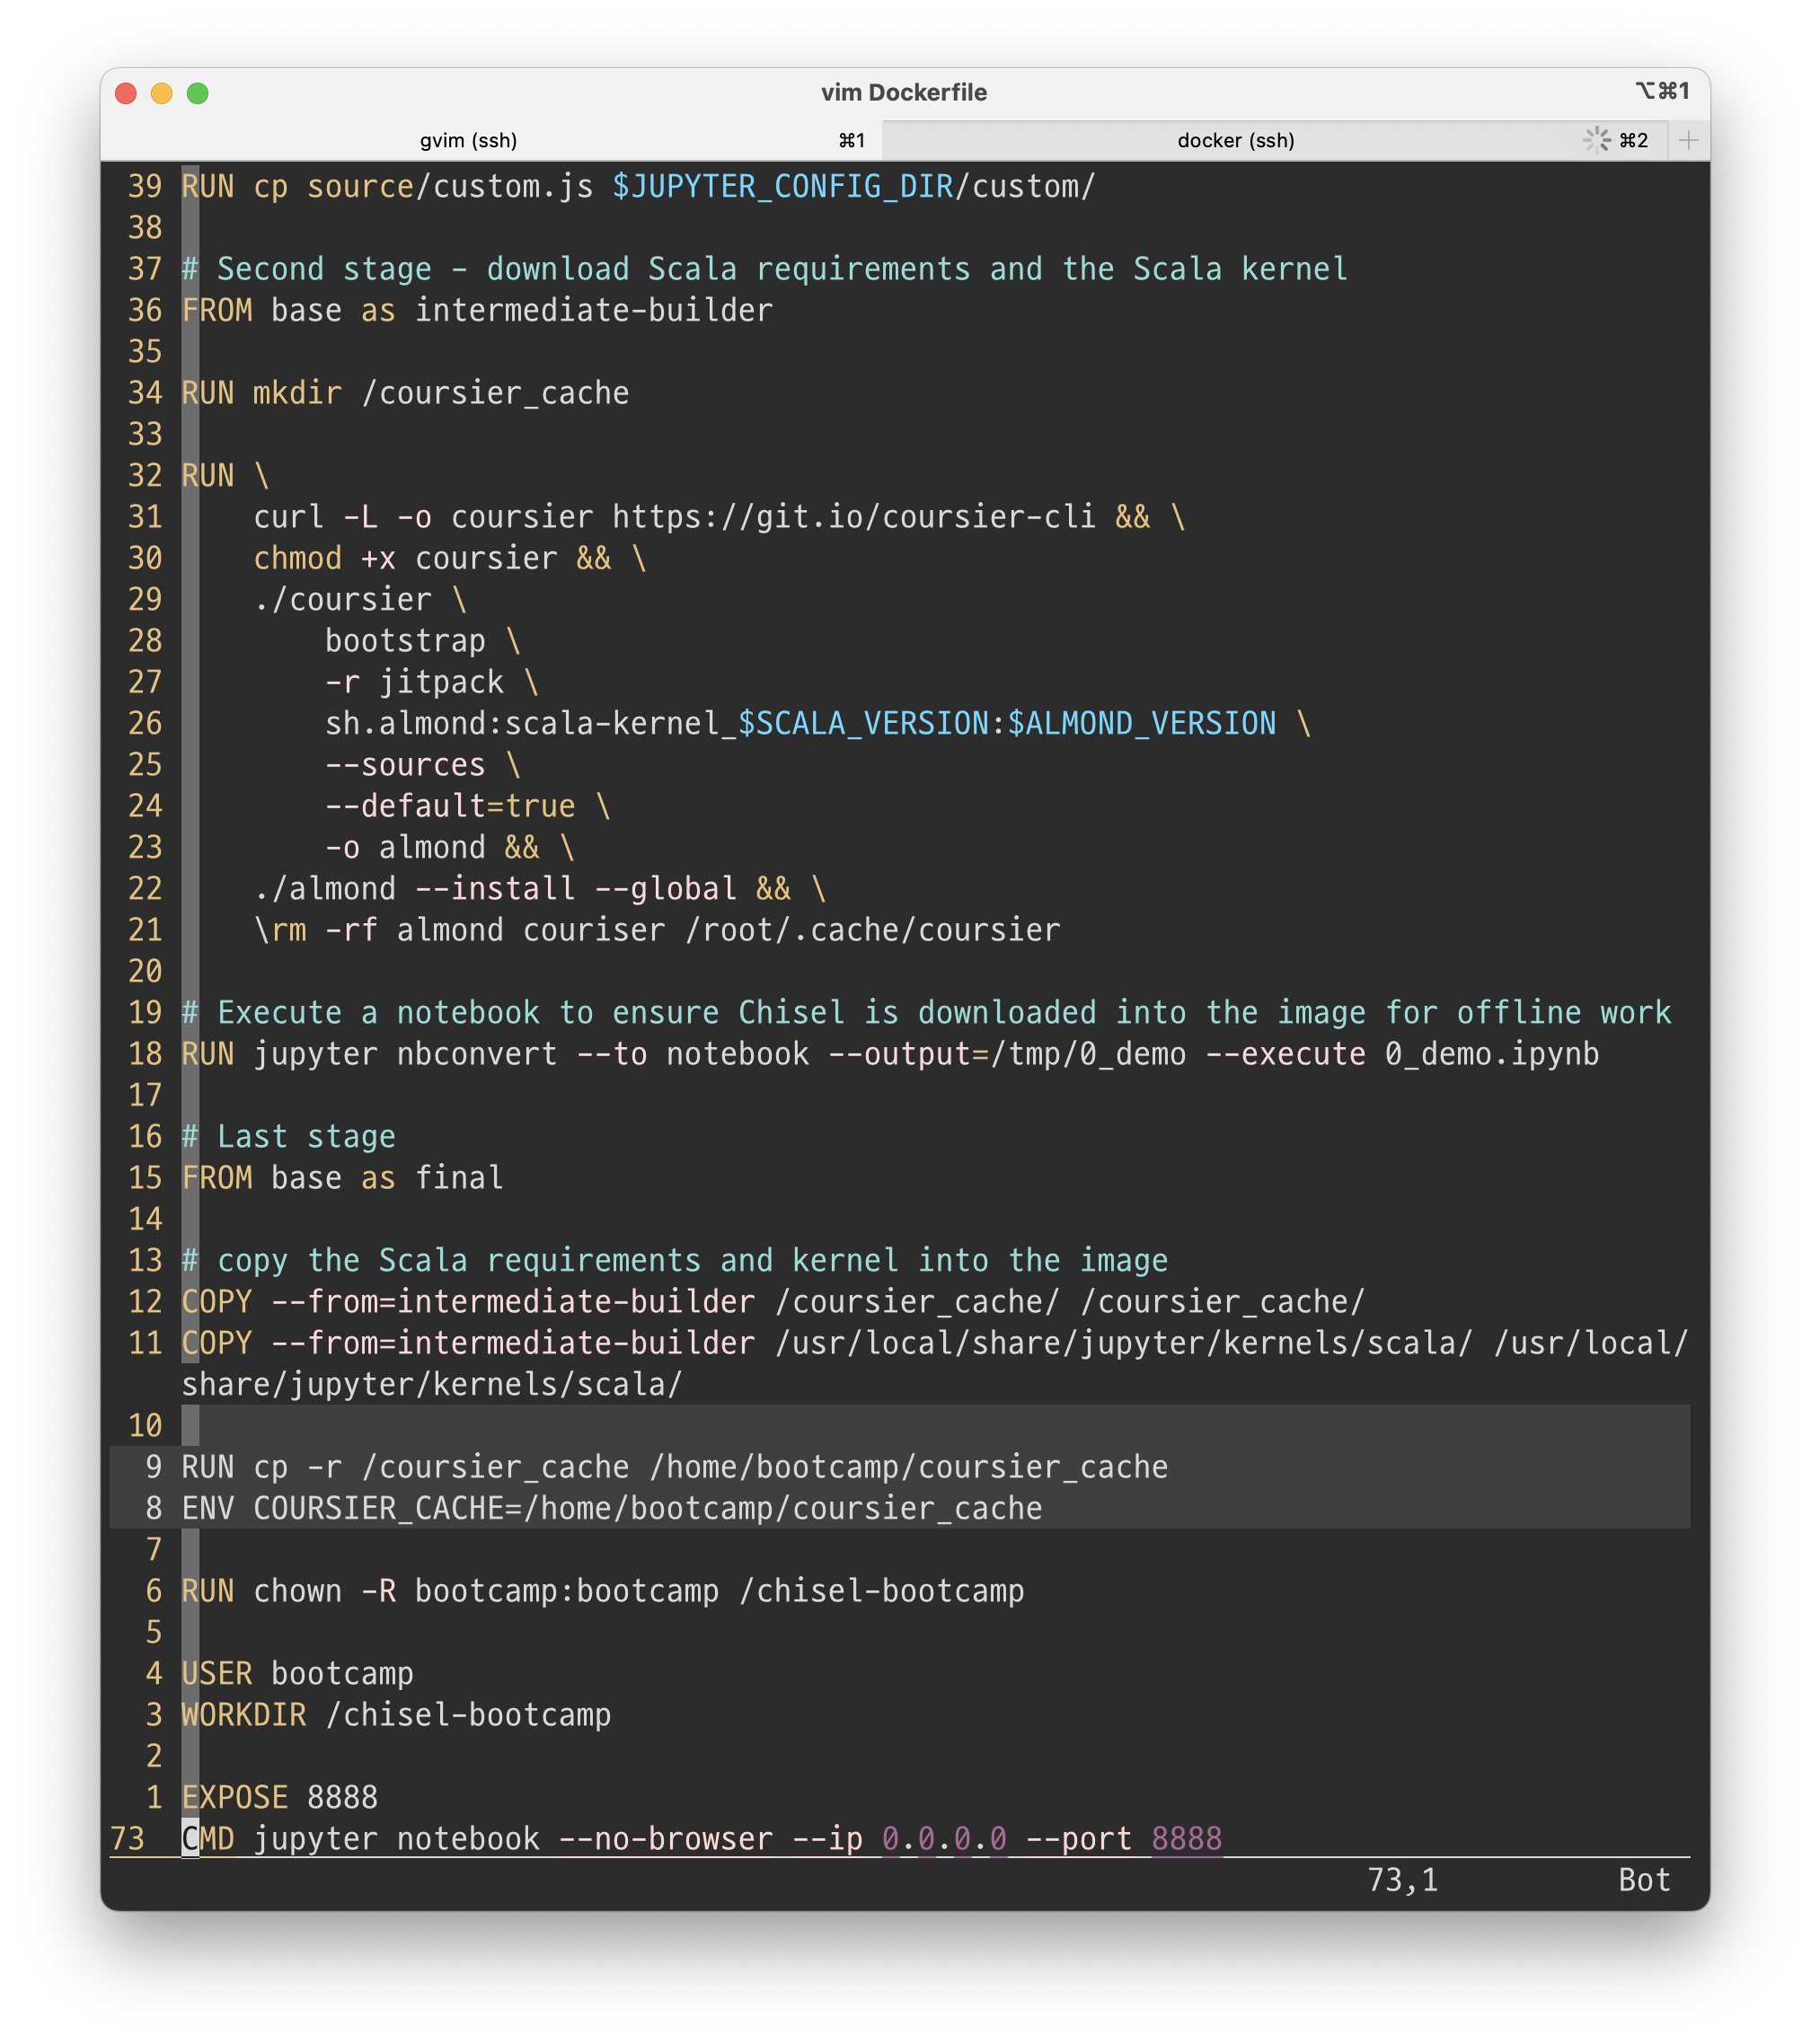This screenshot has width=1811, height=2044.
Task: Click the activity spinner on docker tab
Action: pos(1597,140)
